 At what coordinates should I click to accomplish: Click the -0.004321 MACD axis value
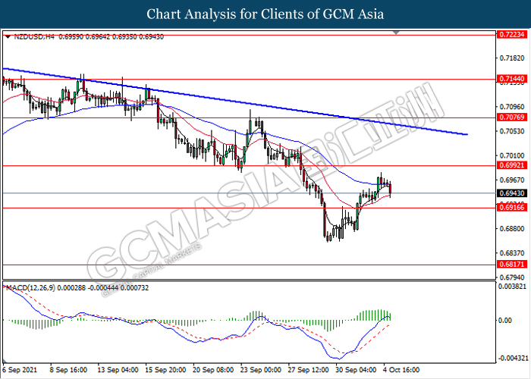(513, 358)
